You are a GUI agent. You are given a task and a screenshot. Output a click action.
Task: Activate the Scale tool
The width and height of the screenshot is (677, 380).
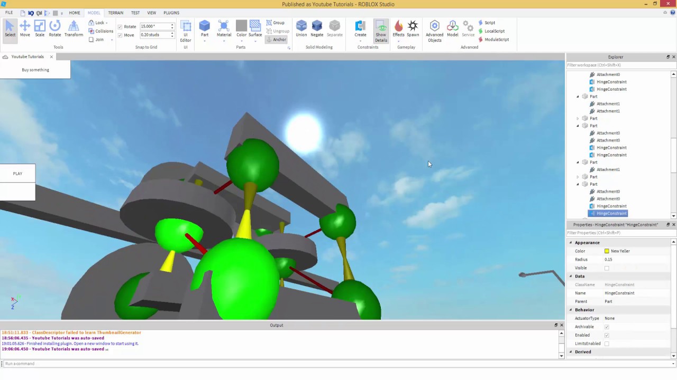coord(40,29)
